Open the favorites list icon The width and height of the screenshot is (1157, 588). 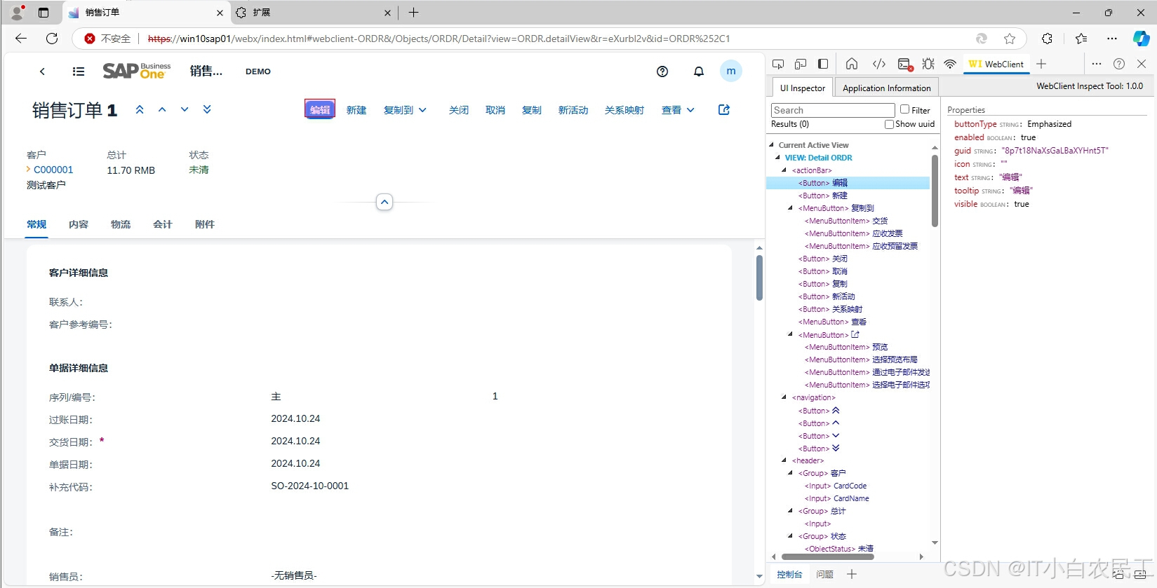pyautogui.click(x=1081, y=39)
